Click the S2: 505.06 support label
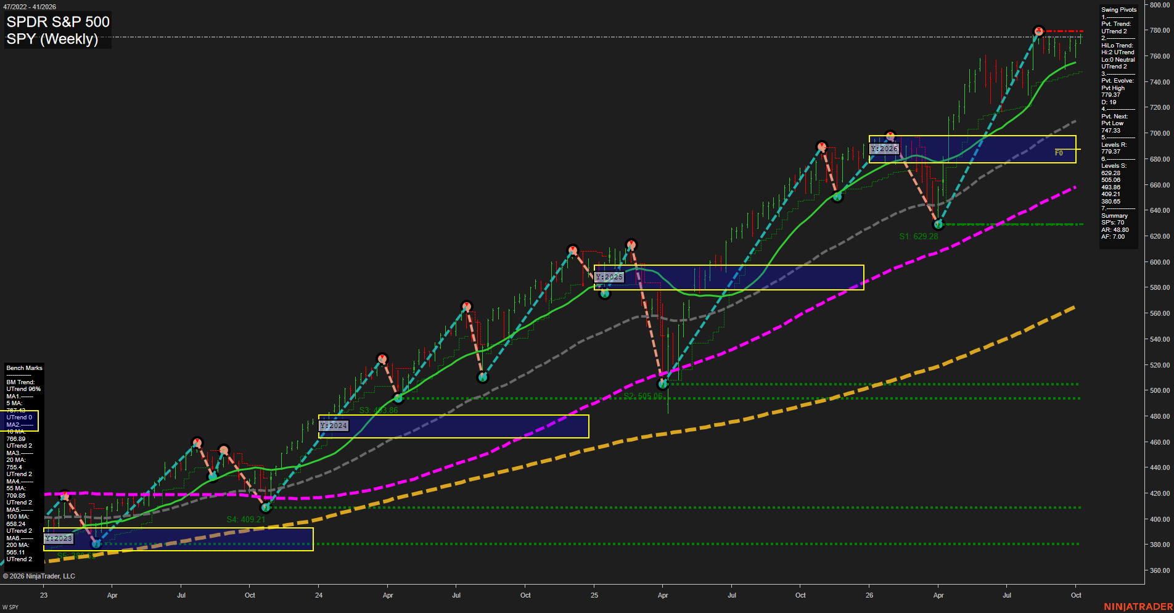Viewport: 1174px width, 613px height. point(642,396)
